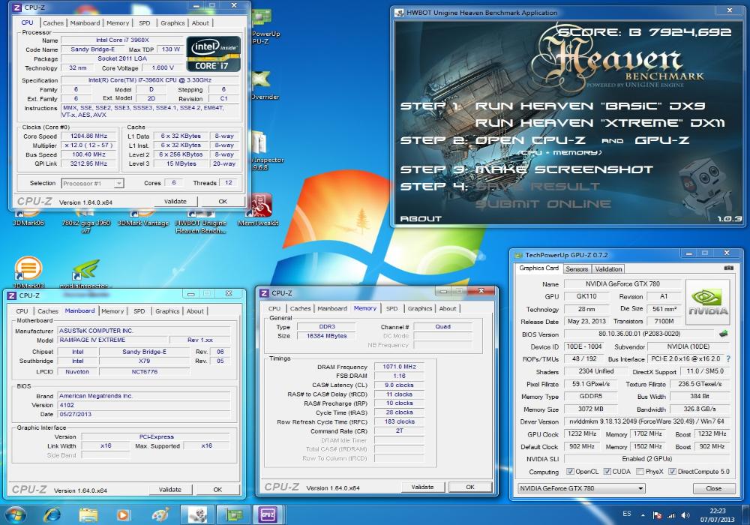The image size is (750, 525).
Task: Run Heaven Xtreme DX11 benchmark
Action: 600,123
